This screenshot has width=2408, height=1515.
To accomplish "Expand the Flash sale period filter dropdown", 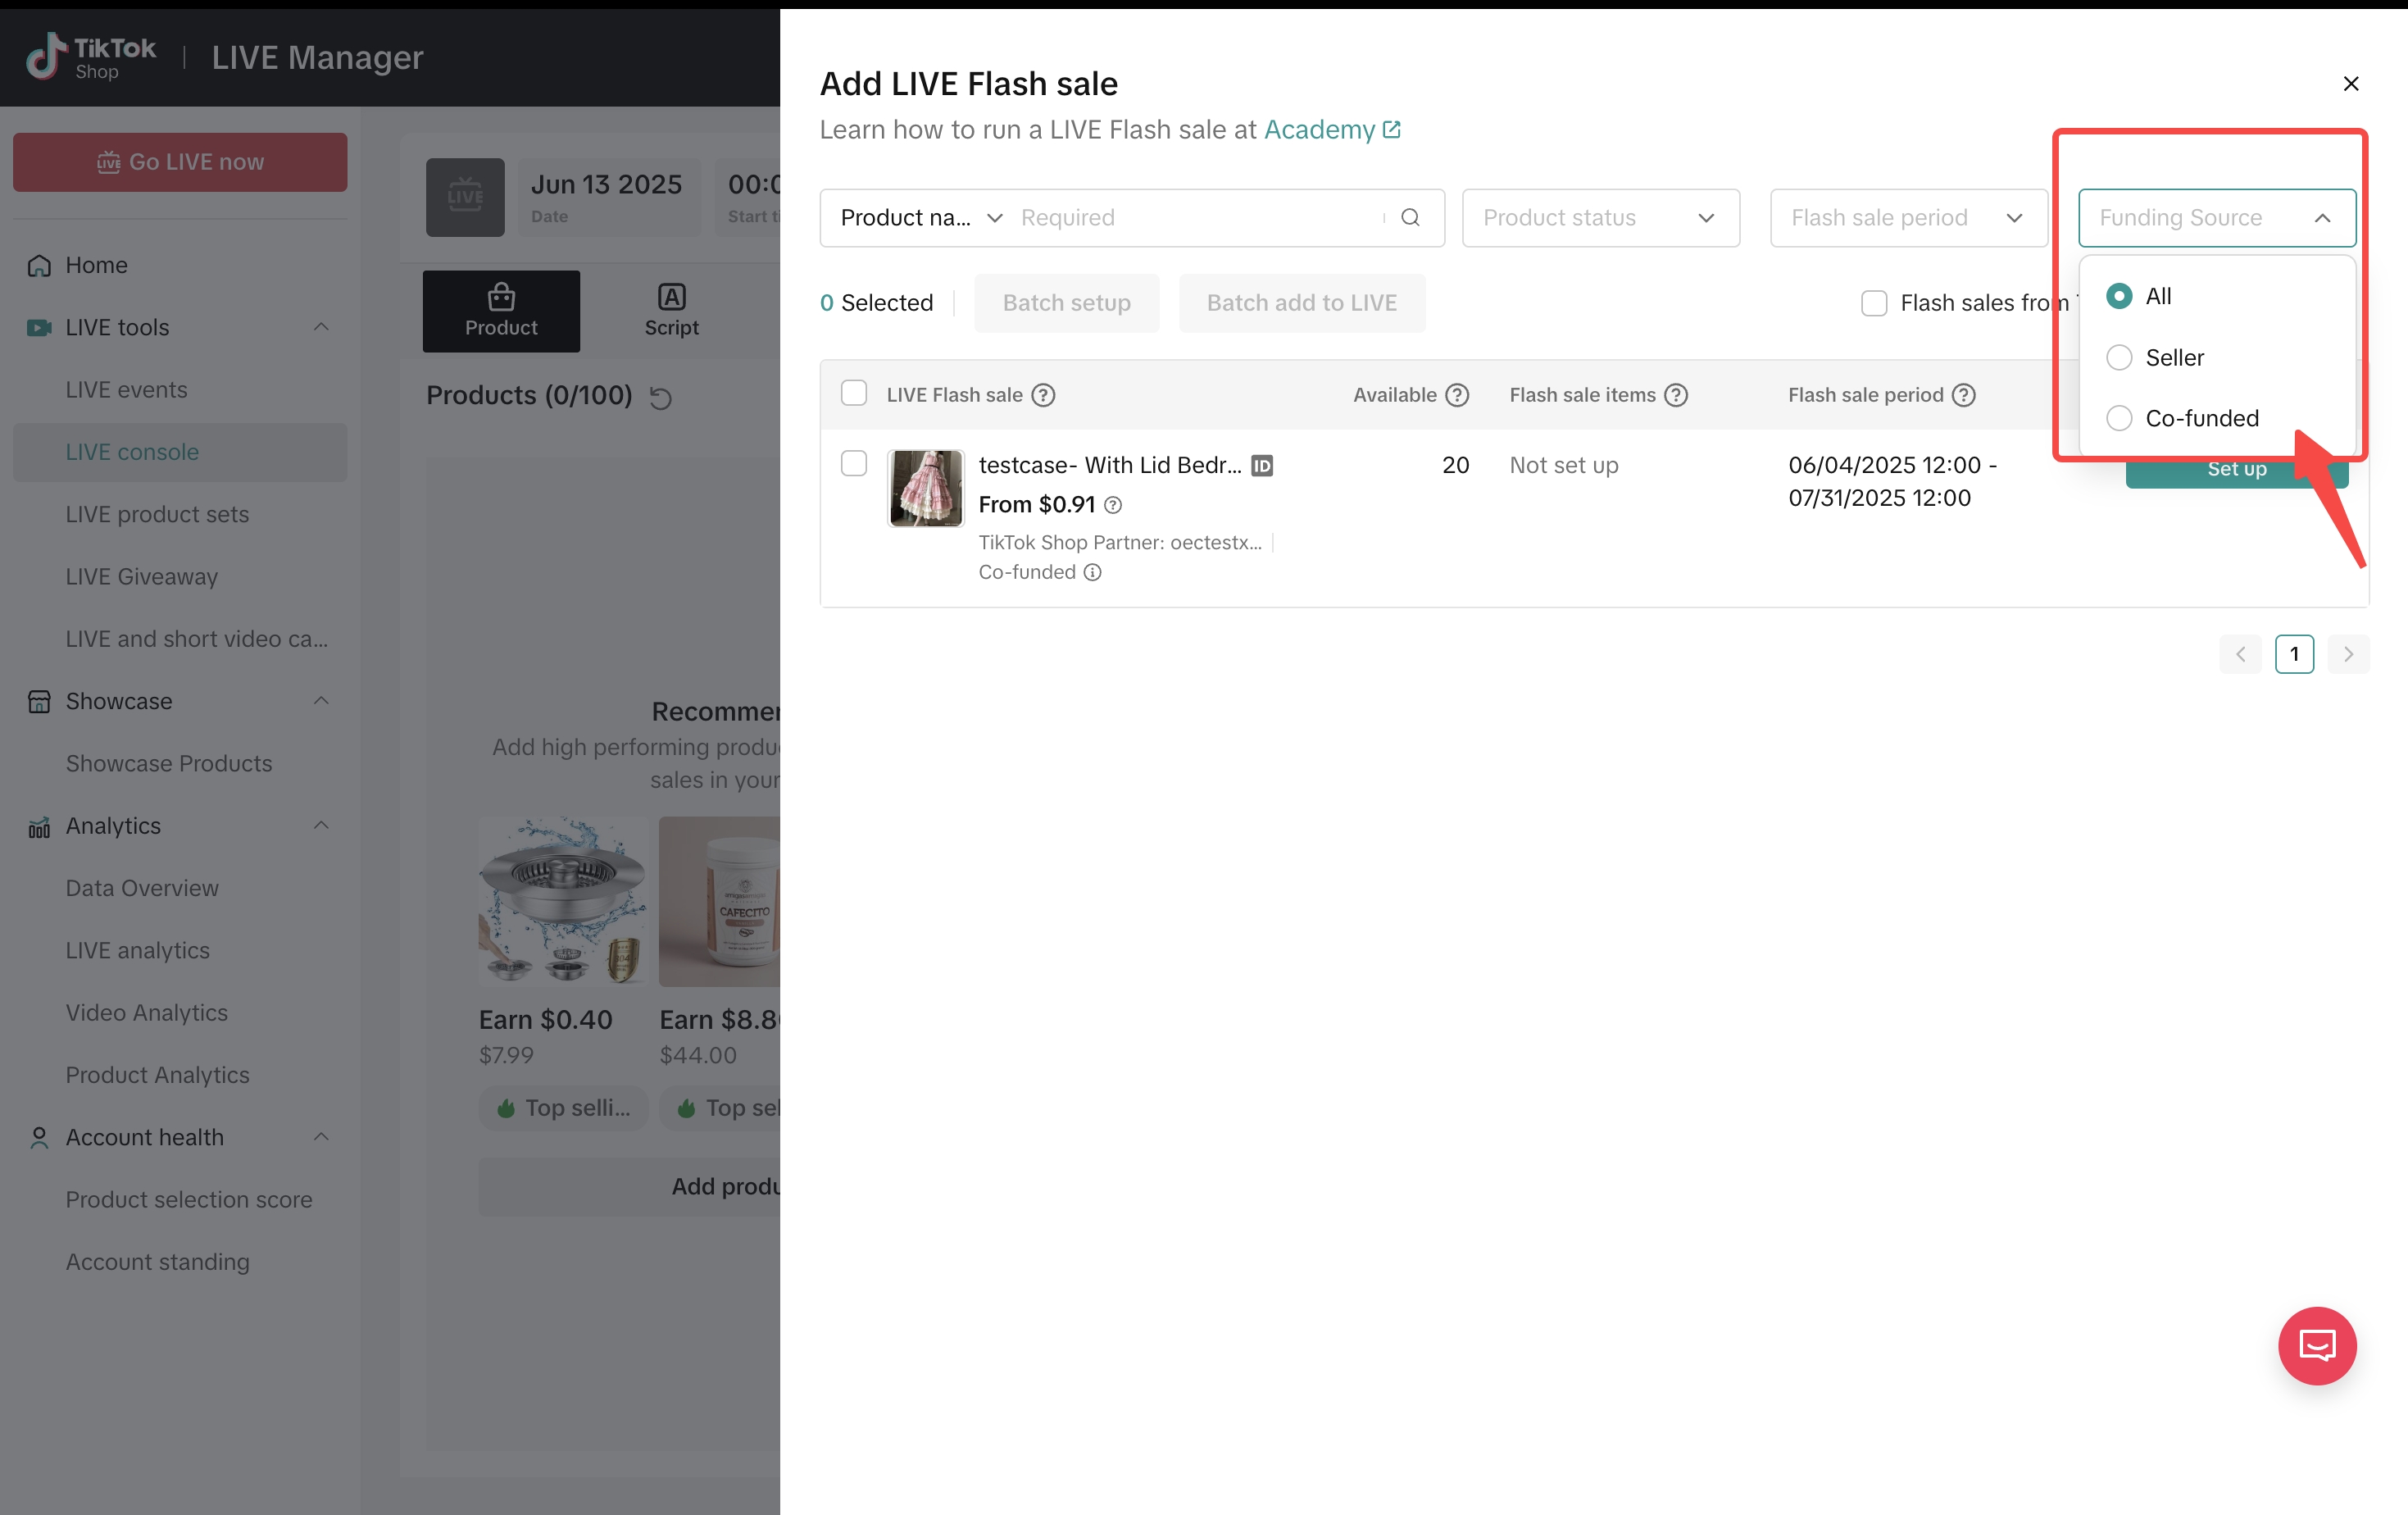I will (1908, 217).
